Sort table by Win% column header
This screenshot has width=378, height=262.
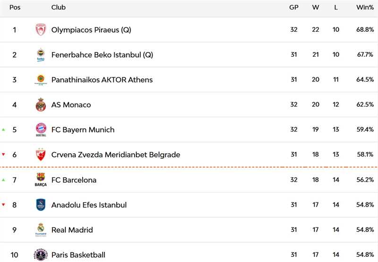pos(365,8)
